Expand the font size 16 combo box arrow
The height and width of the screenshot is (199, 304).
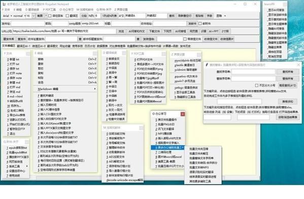click(x=33, y=16)
